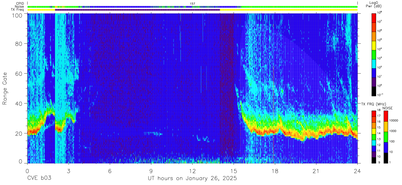Select the green band of the NOISE color bar
The image size is (402, 185).
tap(386, 137)
